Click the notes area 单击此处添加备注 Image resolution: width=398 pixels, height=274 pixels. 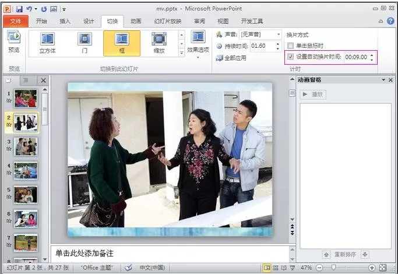84,253
